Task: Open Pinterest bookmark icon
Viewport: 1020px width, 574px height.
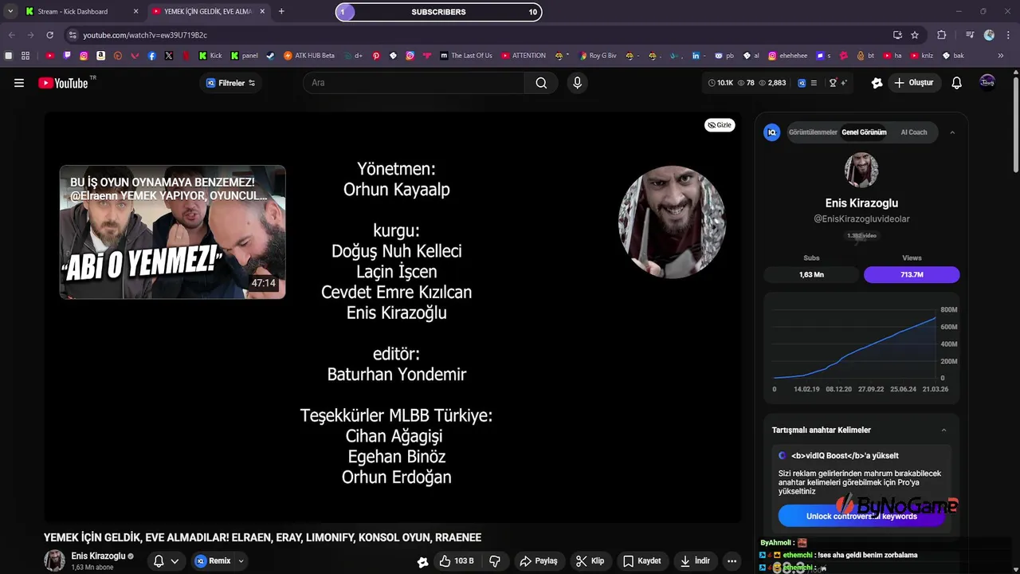Action: (376, 56)
